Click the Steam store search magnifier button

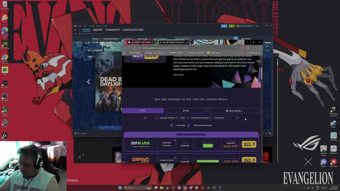pyautogui.click(x=236, y=39)
